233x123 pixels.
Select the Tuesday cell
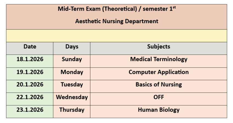click(x=72, y=85)
